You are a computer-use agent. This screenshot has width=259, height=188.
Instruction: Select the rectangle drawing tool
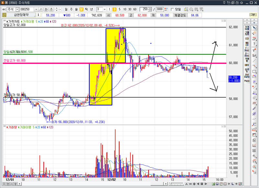(x=254, y=72)
